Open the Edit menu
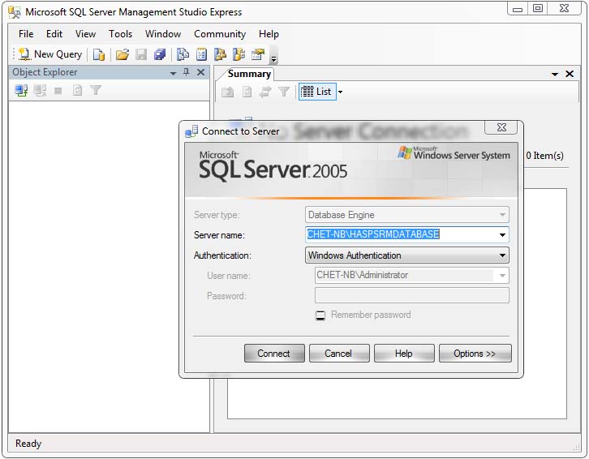 point(54,34)
